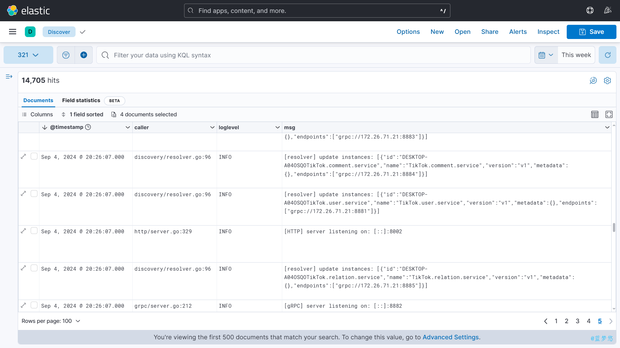Go to next results page
The height and width of the screenshot is (348, 620).
pyautogui.click(x=611, y=321)
